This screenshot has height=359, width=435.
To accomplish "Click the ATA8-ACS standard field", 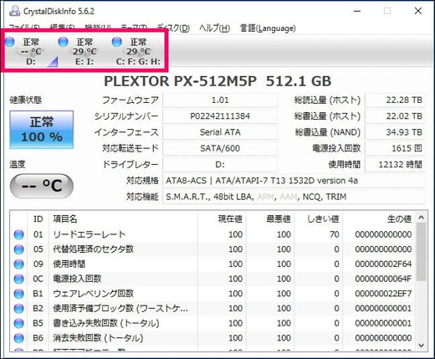I will 294,181.
